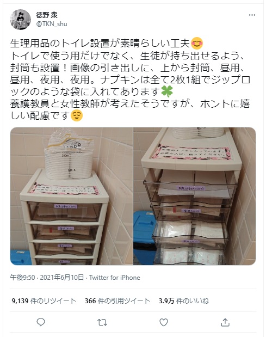Open the share upload icon
266x337 pixels.
click(225, 322)
